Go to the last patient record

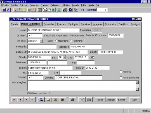32,100
